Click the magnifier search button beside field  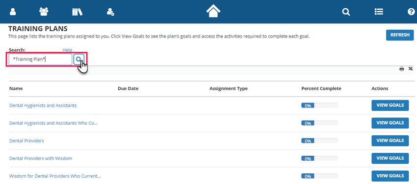(x=78, y=60)
